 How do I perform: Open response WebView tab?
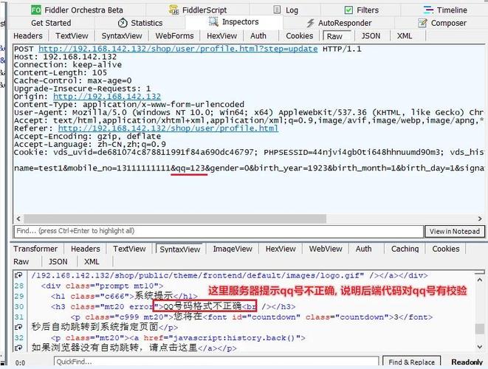326,249
